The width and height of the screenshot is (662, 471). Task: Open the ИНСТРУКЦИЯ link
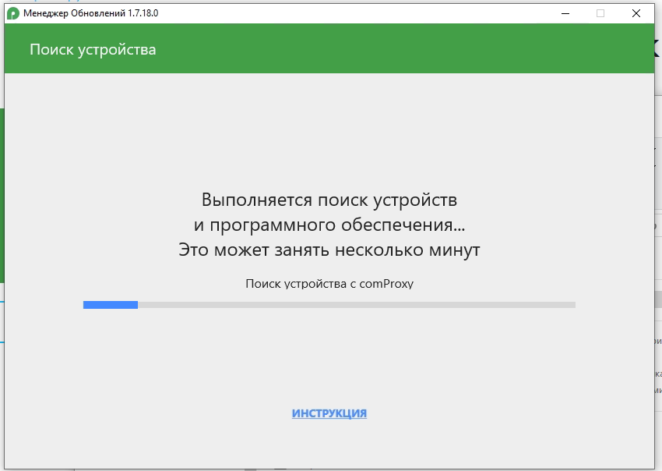(329, 413)
